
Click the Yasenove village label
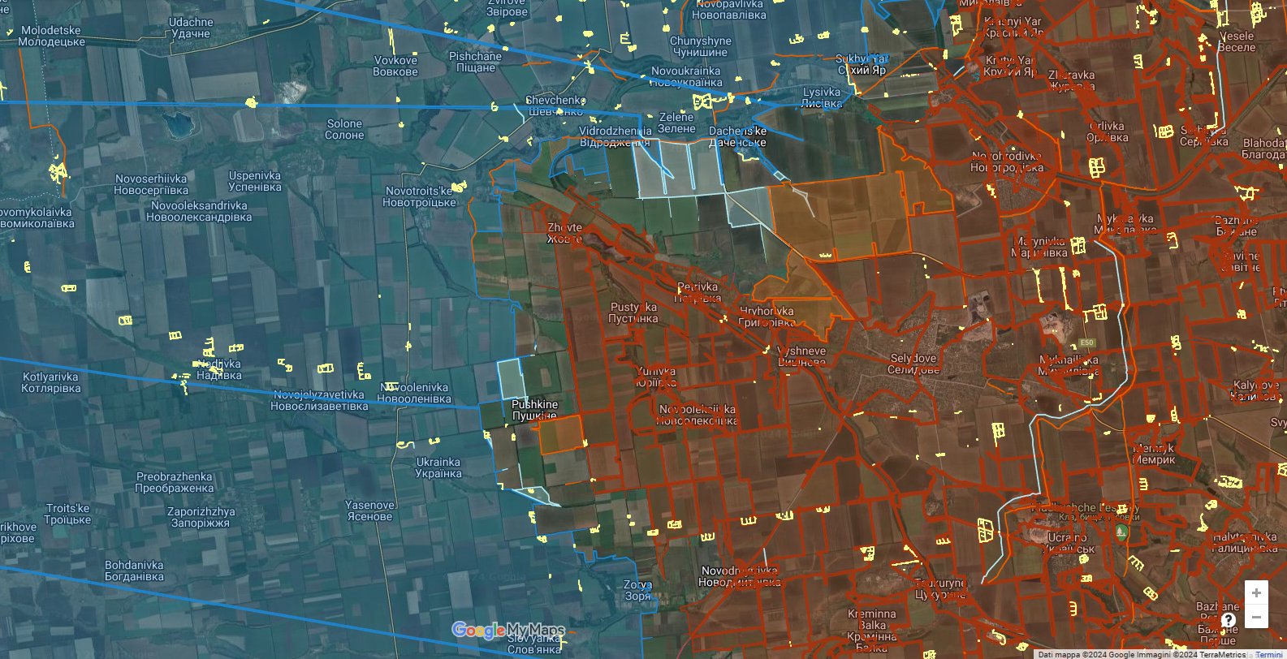point(369,510)
